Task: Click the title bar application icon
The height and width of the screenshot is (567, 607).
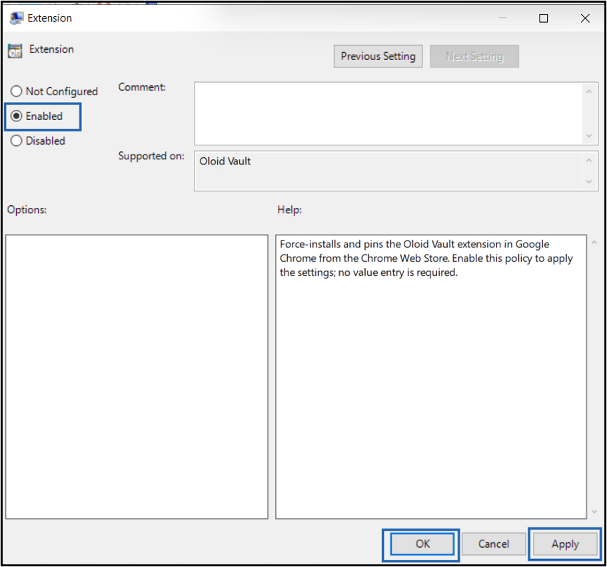Action: (16, 18)
